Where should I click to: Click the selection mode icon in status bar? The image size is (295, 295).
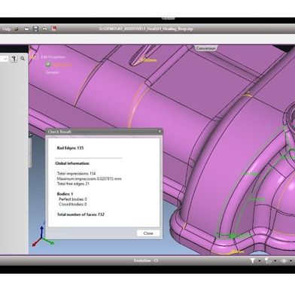click(x=268, y=261)
